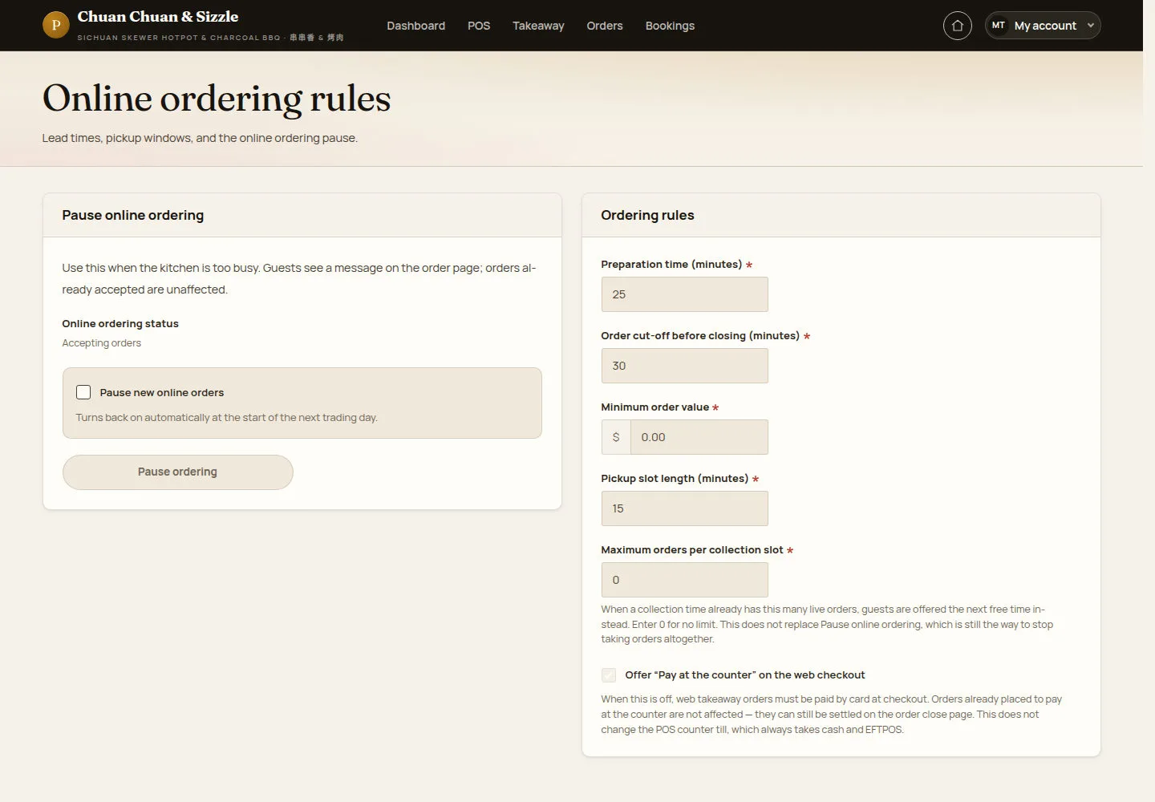Screen dimensions: 1155x802
Task: Click the MT avatar badge
Action: point(998,26)
